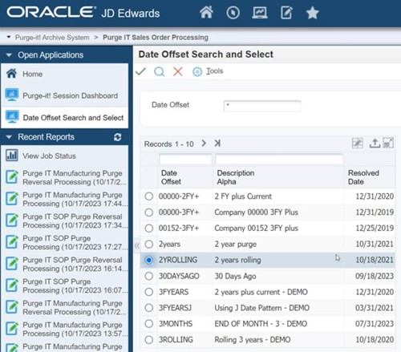Click the red X Close icon
This screenshot has height=352, width=401.
tap(178, 71)
